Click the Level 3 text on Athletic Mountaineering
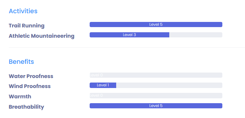The width and height of the screenshot is (245, 118). click(129, 35)
